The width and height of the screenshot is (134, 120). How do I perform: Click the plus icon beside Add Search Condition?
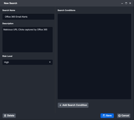[60, 105]
